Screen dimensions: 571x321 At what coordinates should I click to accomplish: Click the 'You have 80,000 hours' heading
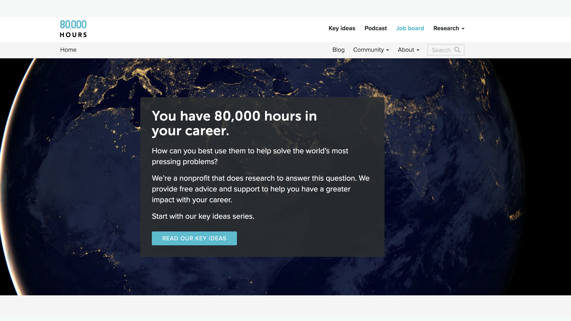234,123
